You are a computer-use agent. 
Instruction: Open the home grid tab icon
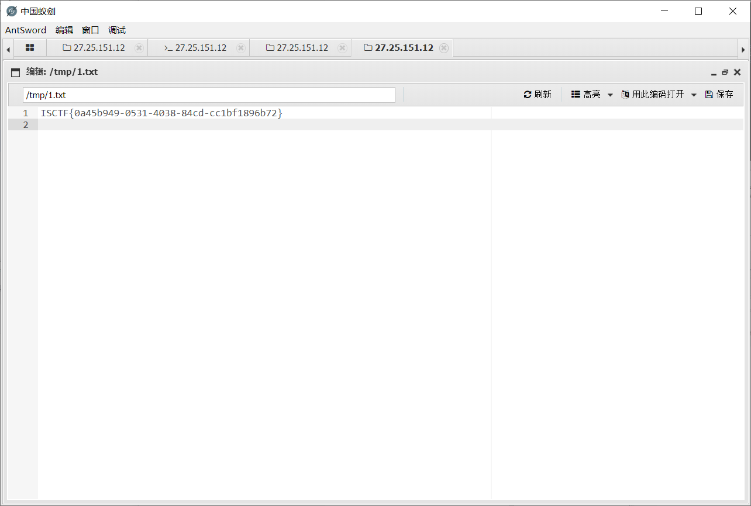(x=30, y=48)
